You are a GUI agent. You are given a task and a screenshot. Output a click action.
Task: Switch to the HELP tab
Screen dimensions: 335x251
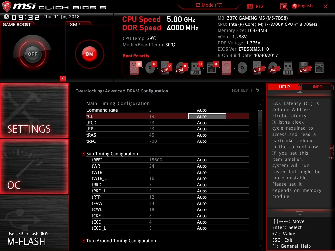point(284,87)
